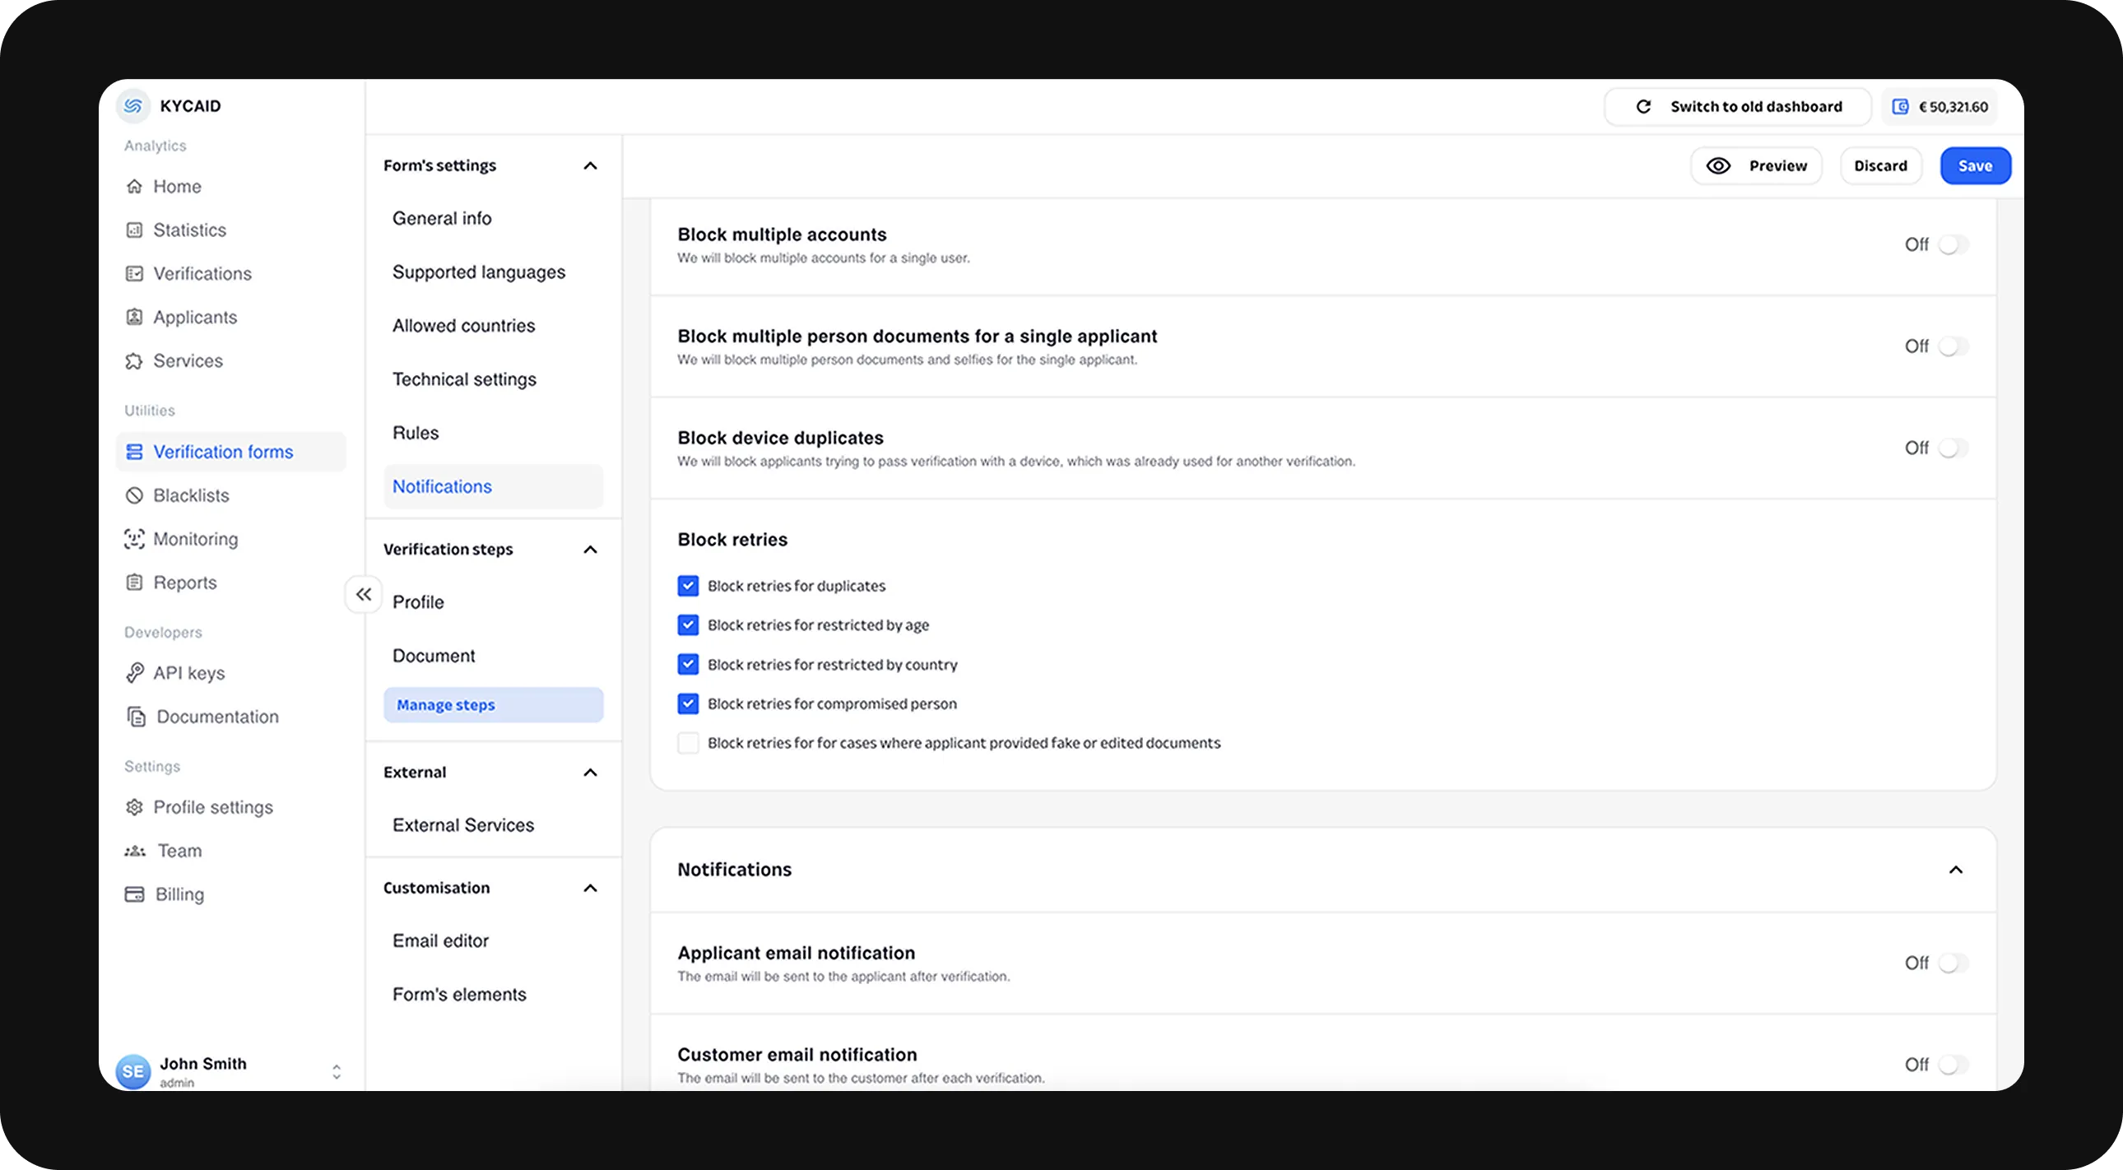Click the Billing sidebar icon
Viewport: 2123px width, 1170px height.
pyautogui.click(x=136, y=894)
